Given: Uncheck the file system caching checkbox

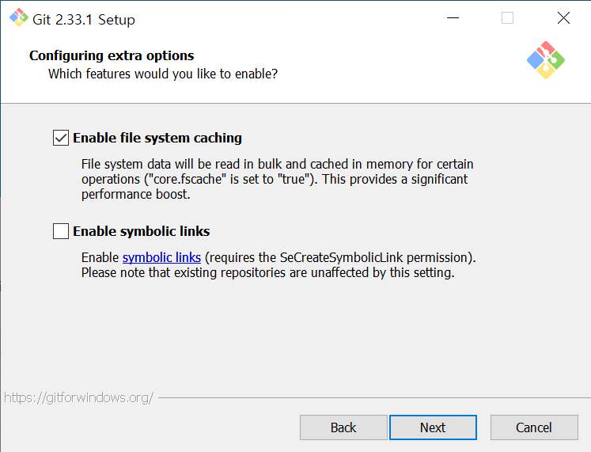Looking at the screenshot, I should click(61, 138).
